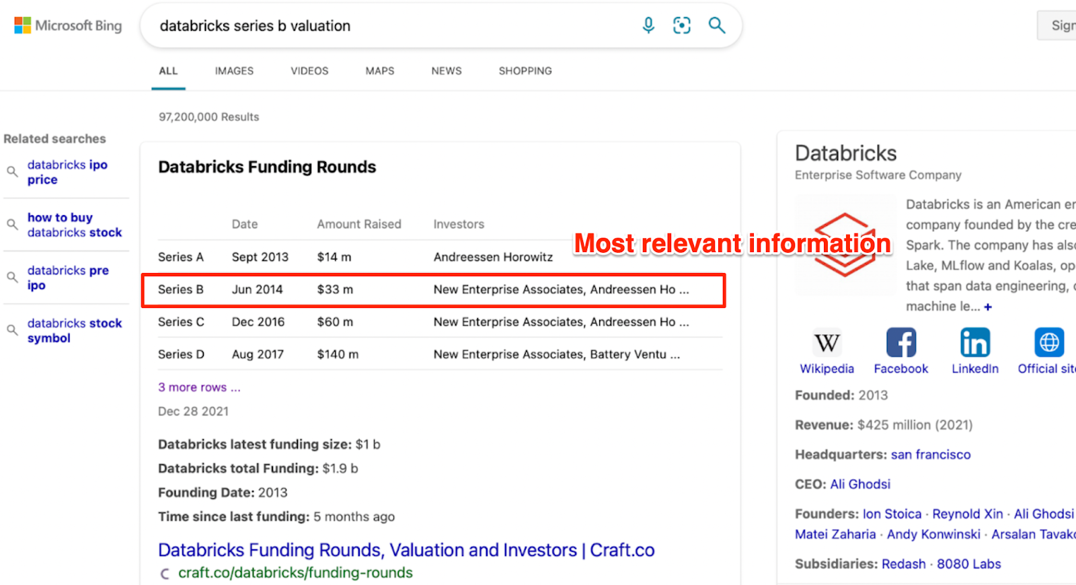Click the Amount Raised column header
1076x585 pixels.
pyautogui.click(x=359, y=224)
